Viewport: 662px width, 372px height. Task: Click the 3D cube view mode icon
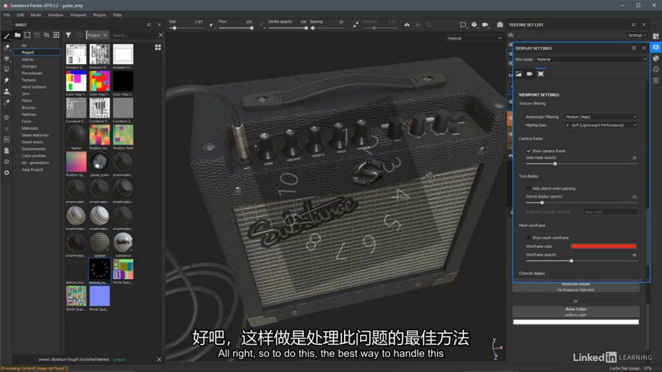[x=474, y=25]
